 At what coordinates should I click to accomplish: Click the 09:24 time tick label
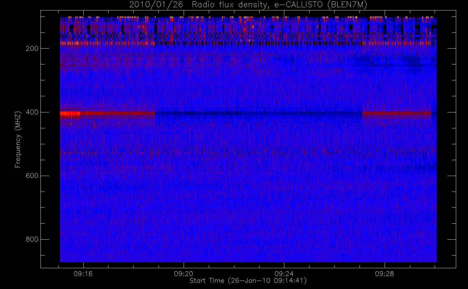(284, 274)
